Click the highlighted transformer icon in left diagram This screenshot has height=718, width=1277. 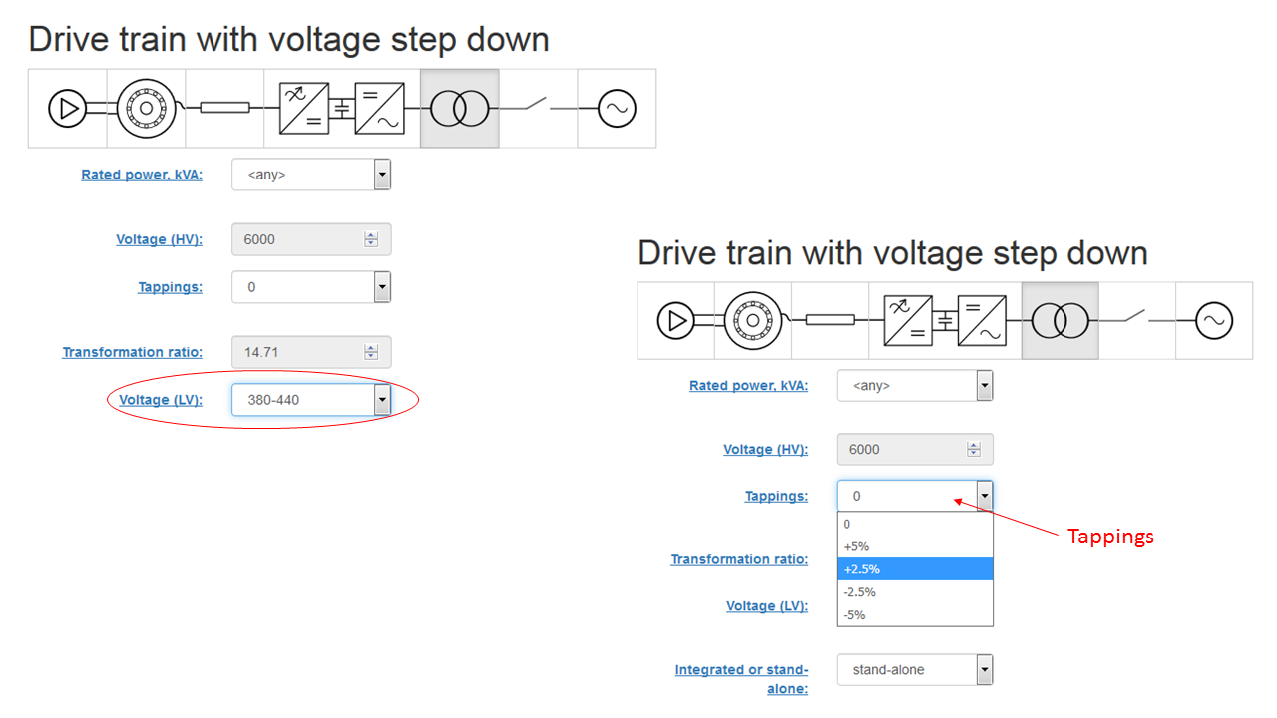459,108
